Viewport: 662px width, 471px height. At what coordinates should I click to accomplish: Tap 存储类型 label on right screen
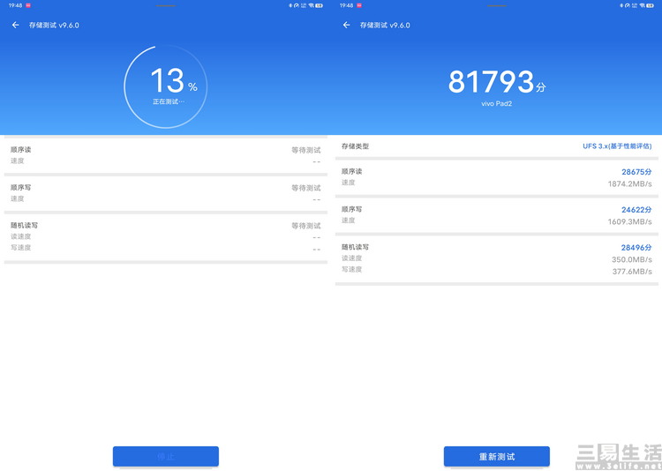[355, 146]
